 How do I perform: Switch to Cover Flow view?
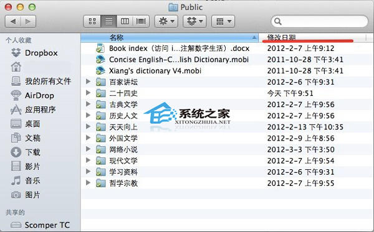(141, 22)
